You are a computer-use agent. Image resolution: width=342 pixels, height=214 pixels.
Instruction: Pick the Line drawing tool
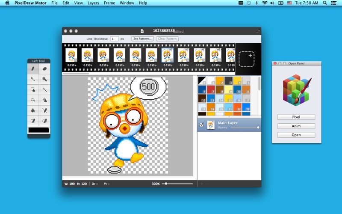[x=44, y=110]
